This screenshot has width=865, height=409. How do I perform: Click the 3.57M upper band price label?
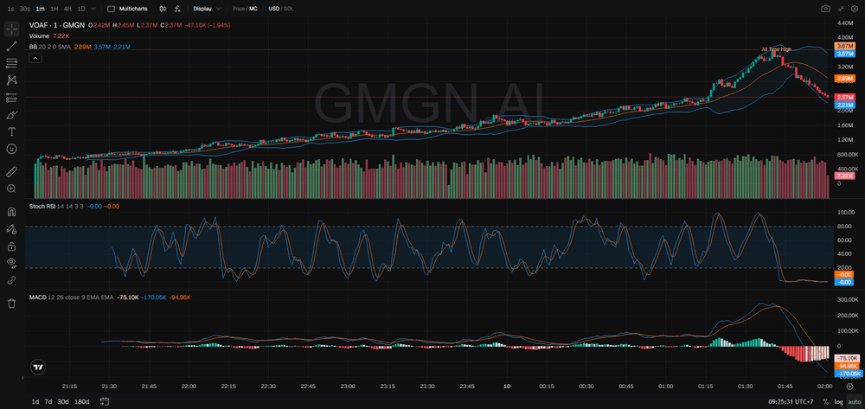point(846,54)
